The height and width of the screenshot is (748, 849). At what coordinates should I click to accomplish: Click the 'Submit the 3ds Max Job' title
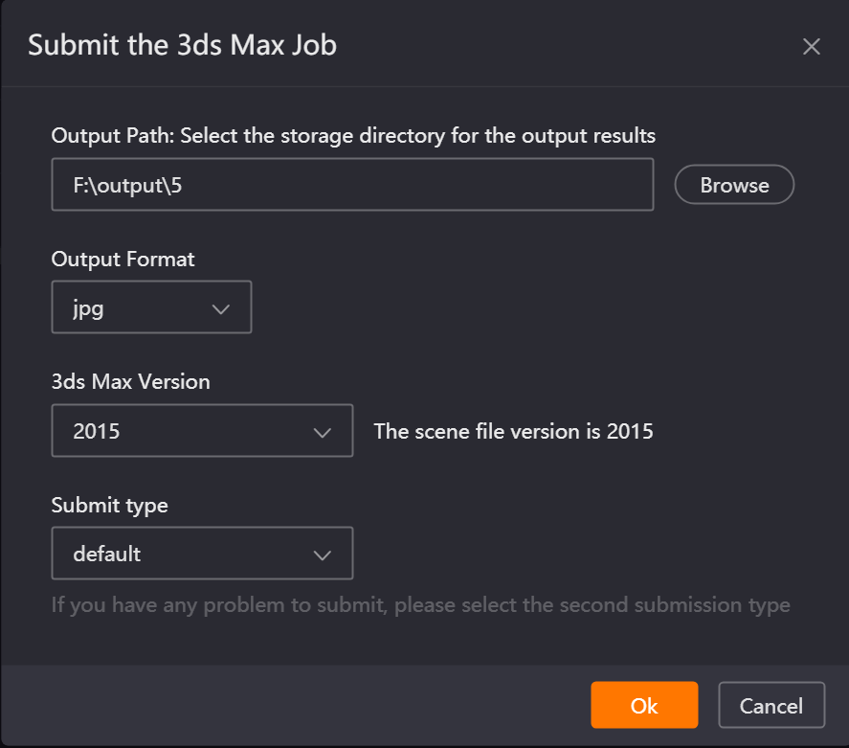(183, 44)
